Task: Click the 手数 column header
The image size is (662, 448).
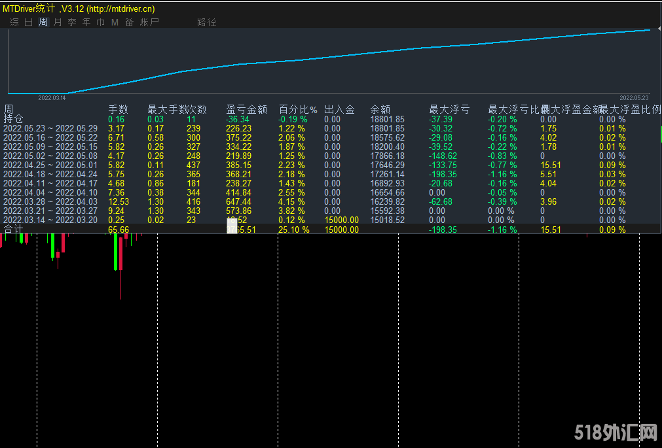Action: [118, 110]
